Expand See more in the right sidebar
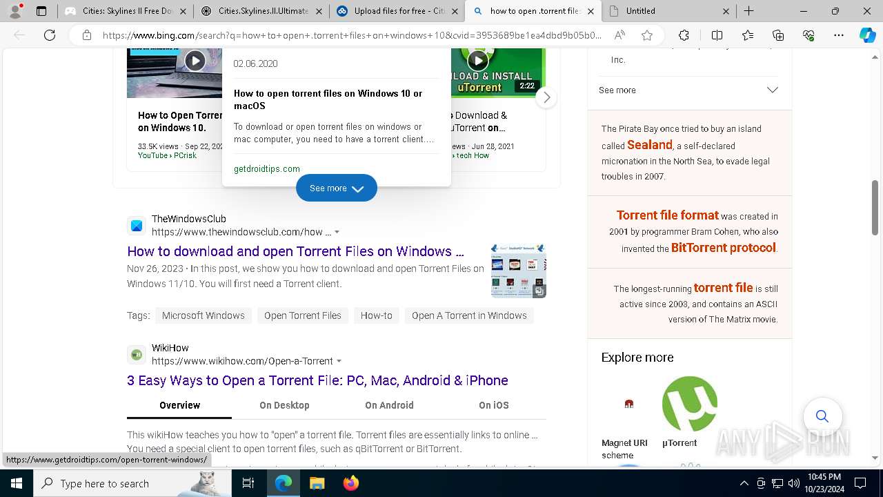Screen dimensions: 883x497 tap(688, 90)
